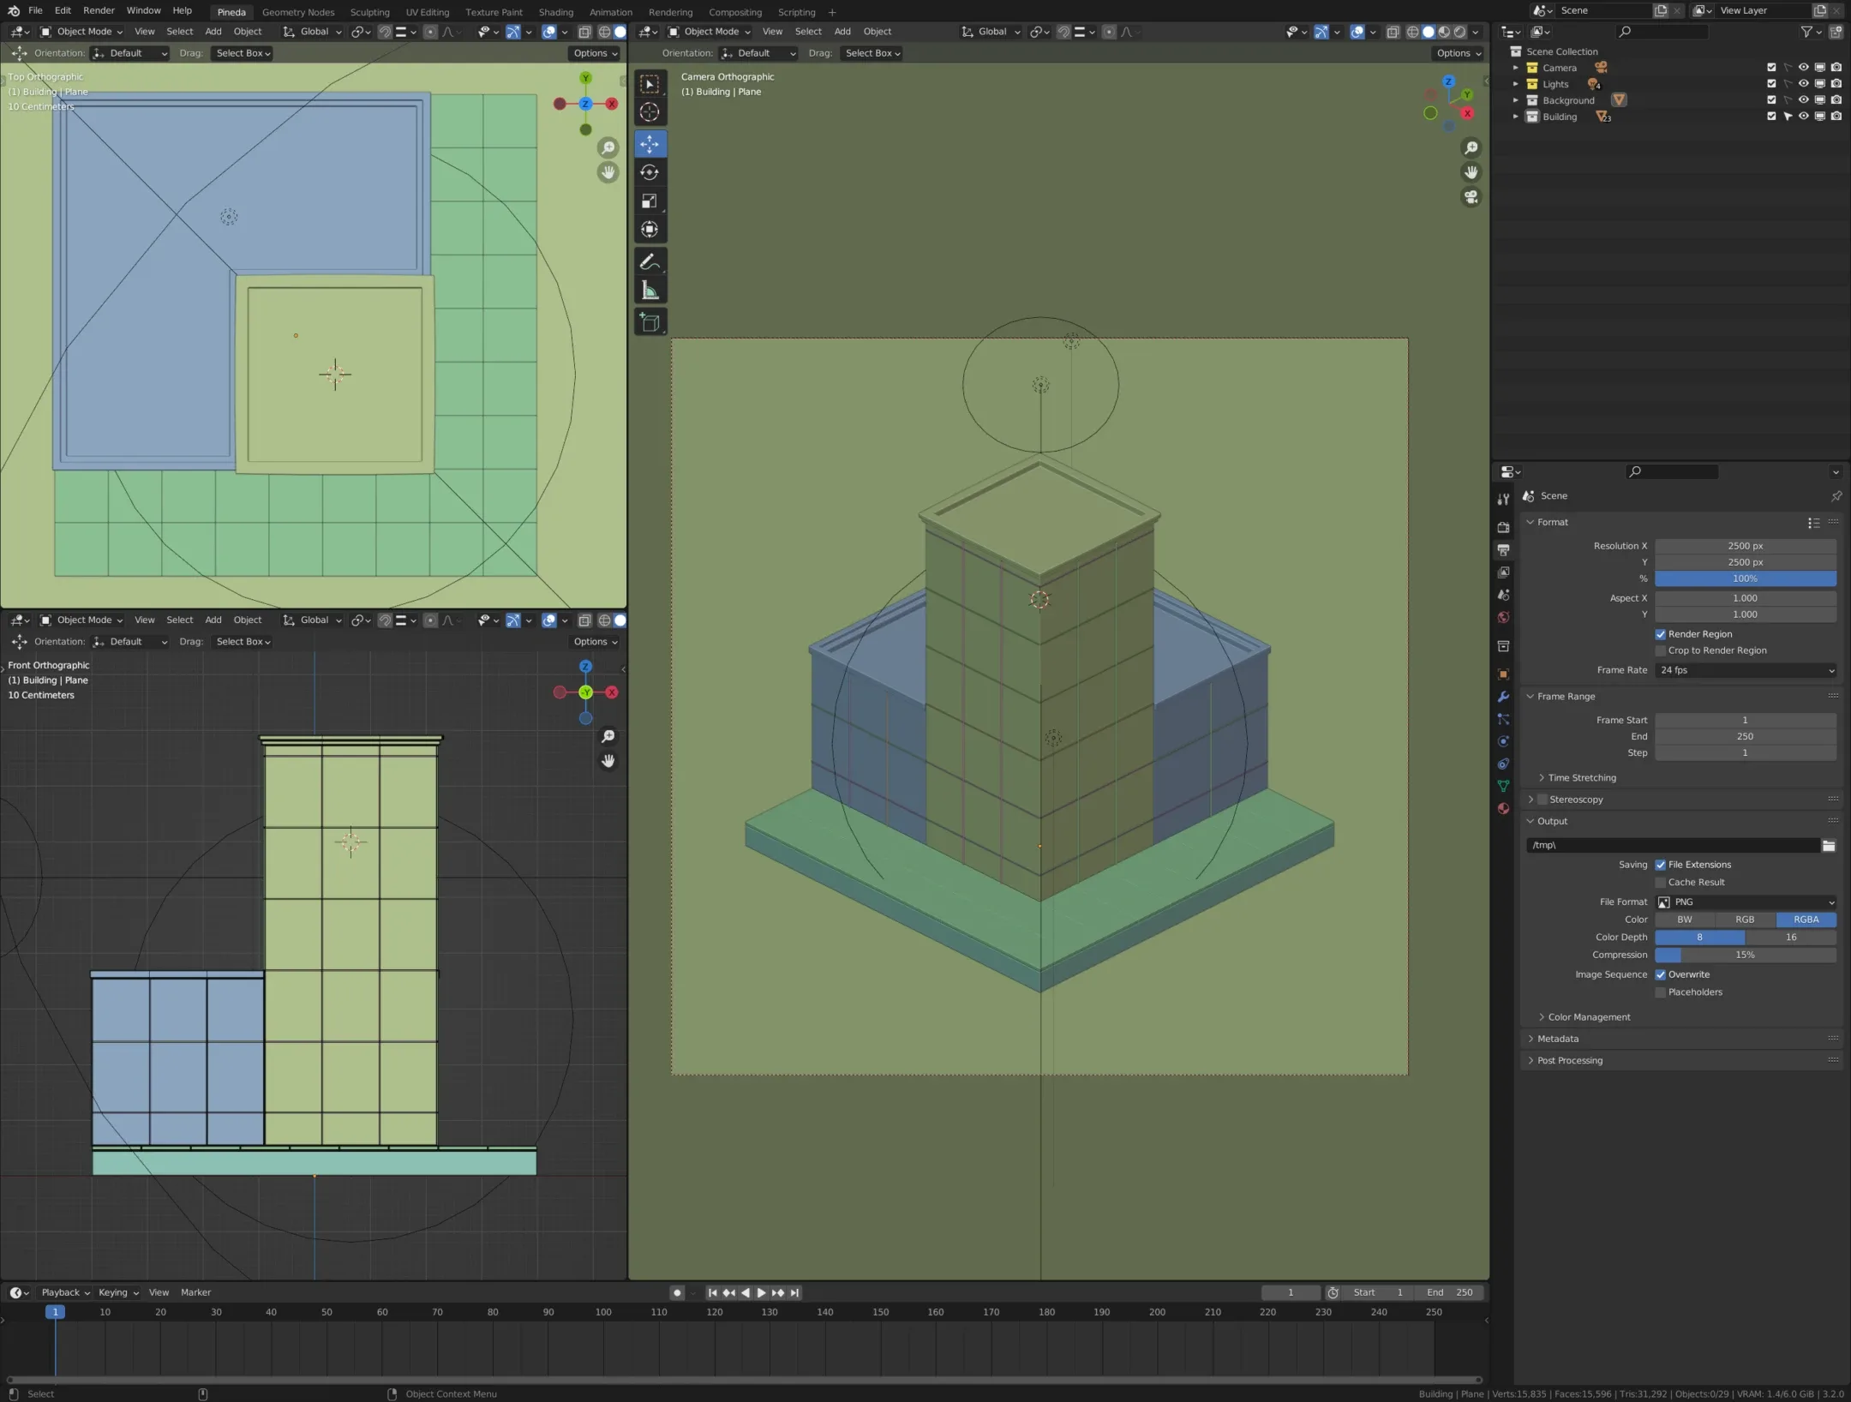
Task: Open Render Properties in the properties editor
Action: coord(1503,528)
